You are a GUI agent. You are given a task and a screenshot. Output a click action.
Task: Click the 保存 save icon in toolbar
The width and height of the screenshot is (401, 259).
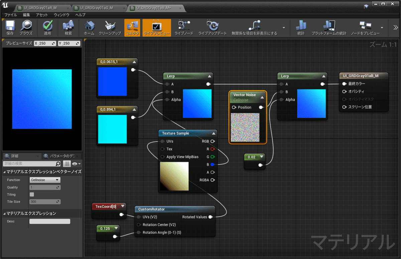tap(10, 26)
